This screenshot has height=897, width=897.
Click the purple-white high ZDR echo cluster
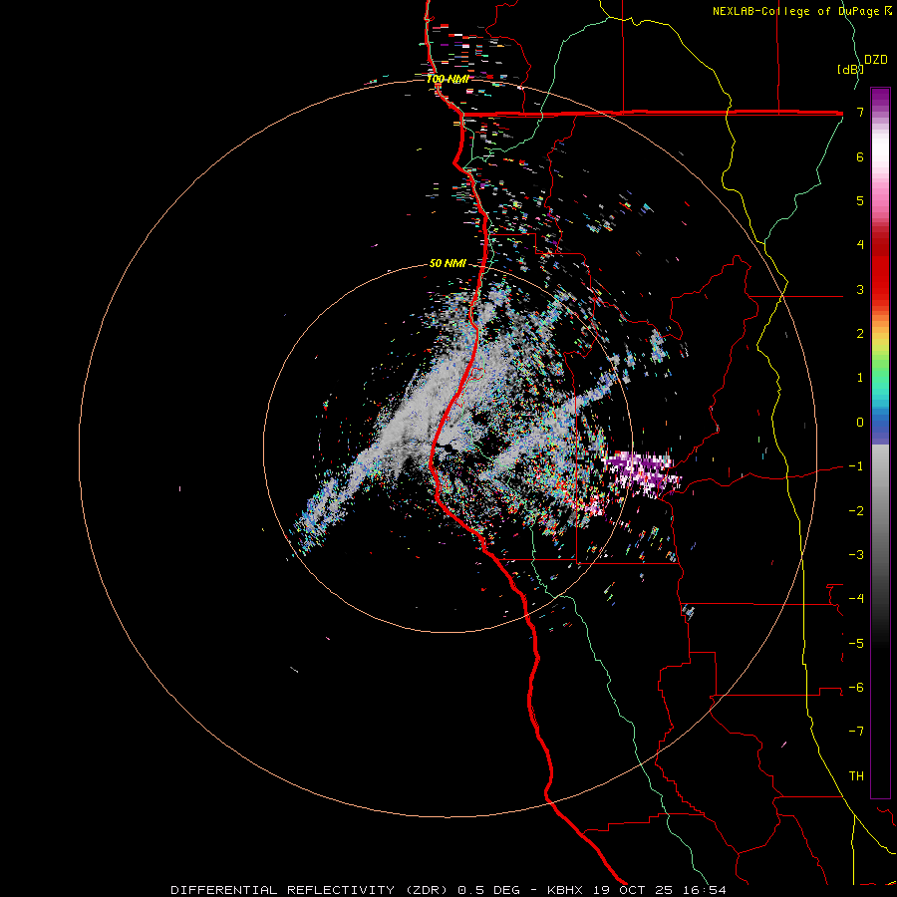(x=641, y=473)
